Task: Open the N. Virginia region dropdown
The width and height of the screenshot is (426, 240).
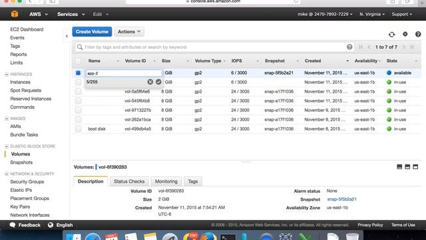Action: coord(372,14)
